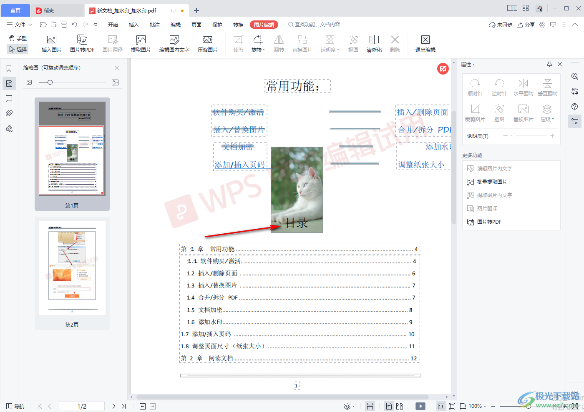Click the Not Synced (未同步) button
584x412 pixels.
pos(501,25)
